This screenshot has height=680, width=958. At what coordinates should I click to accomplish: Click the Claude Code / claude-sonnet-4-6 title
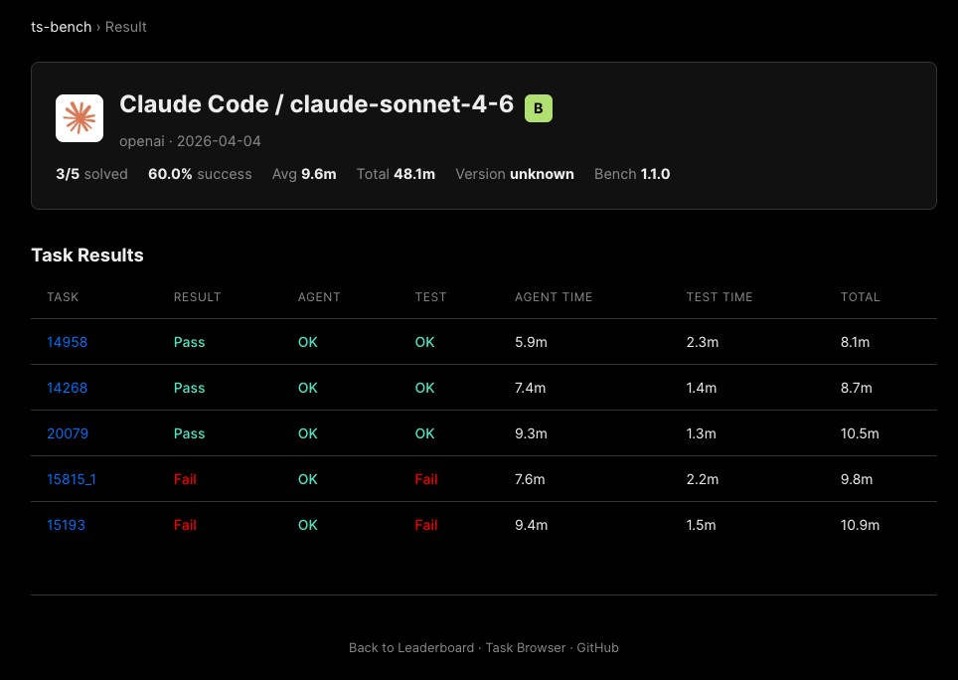[316, 104]
